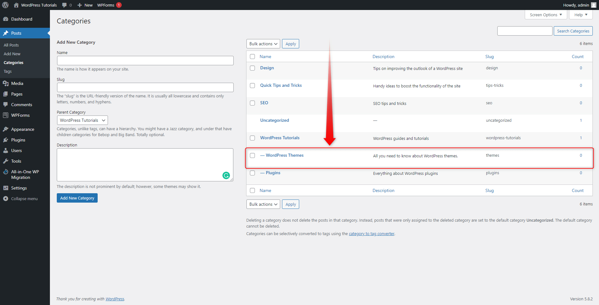Viewport: 599px width, 305px height.
Task: Click the 'Version 5.8.2' footer text
Action: [x=581, y=299]
